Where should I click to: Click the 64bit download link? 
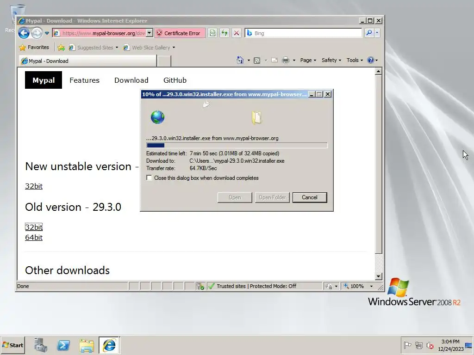[34, 237]
